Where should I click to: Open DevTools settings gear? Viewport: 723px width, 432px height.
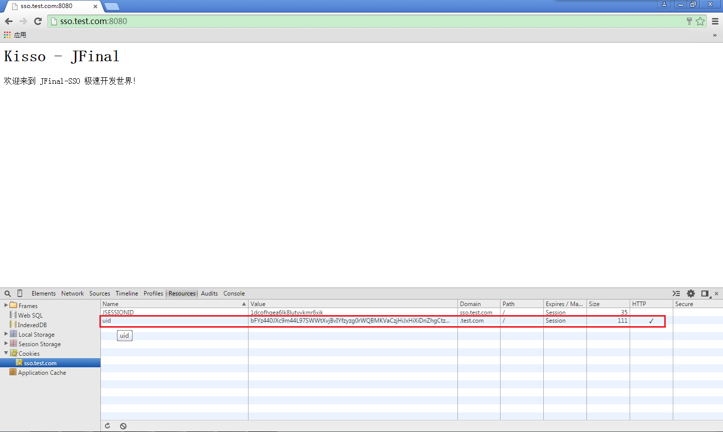[691, 294]
